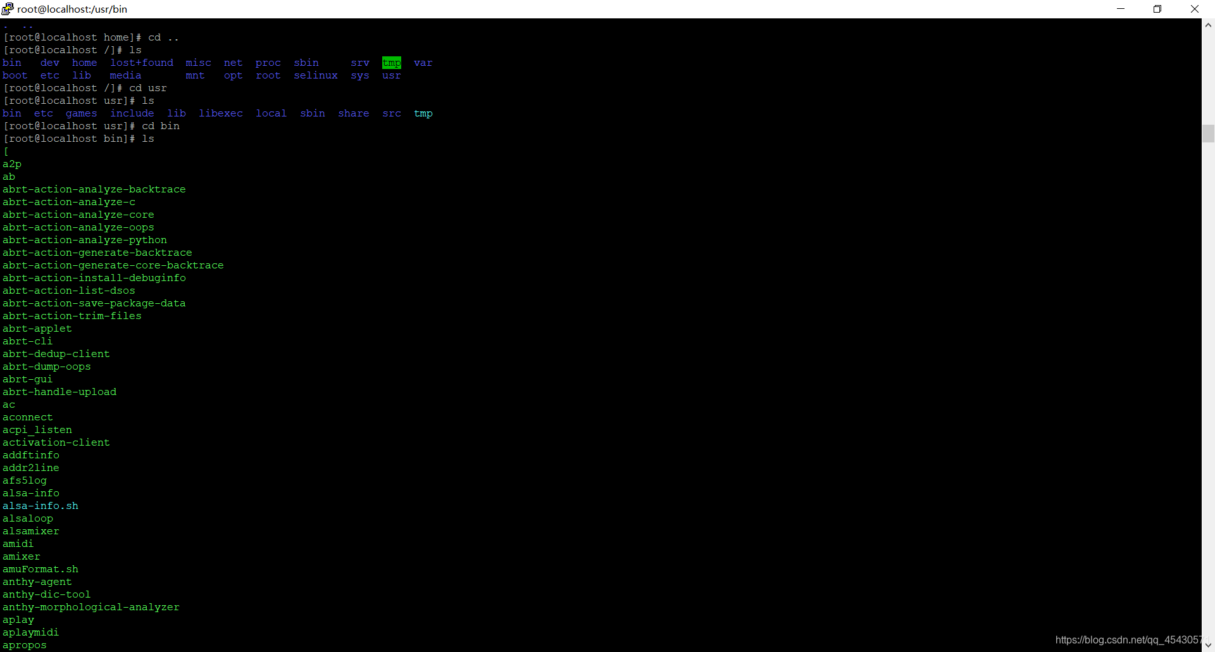Click abrt-action-analyze-oops entry
The width and height of the screenshot is (1215, 652).
78,227
